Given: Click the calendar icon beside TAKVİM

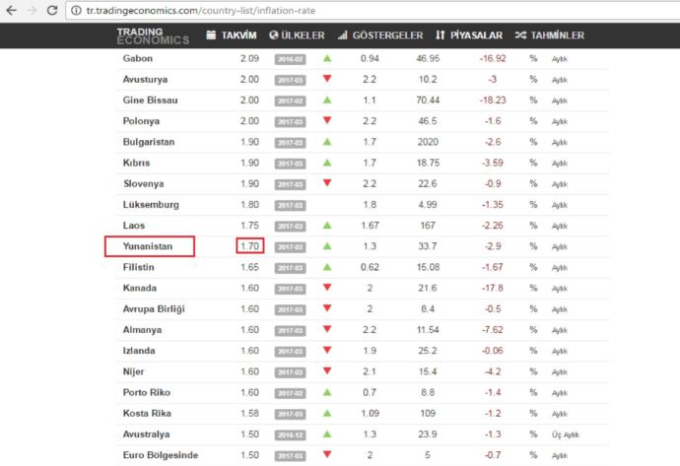Looking at the screenshot, I should pyautogui.click(x=211, y=35).
